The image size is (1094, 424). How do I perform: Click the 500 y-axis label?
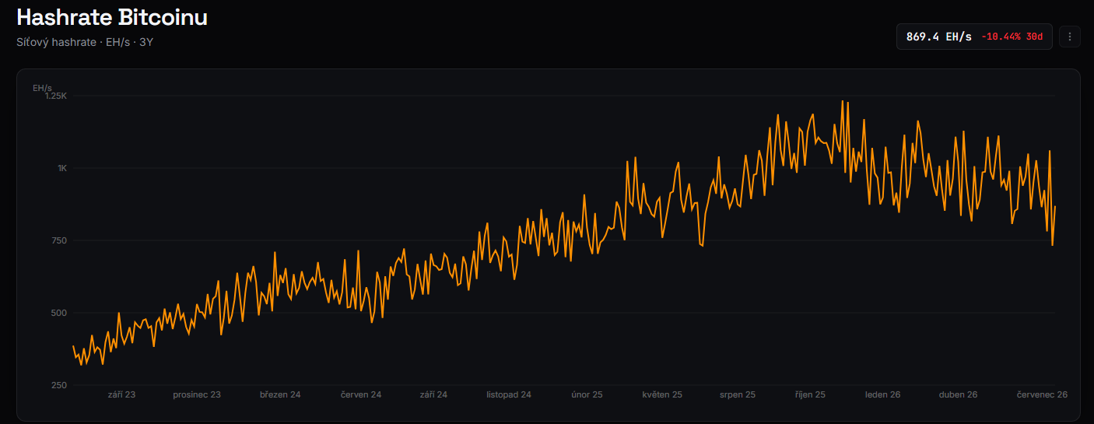point(60,313)
